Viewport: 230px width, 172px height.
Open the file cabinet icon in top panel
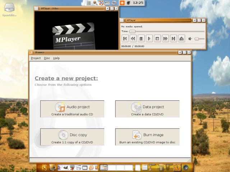point(89,3)
